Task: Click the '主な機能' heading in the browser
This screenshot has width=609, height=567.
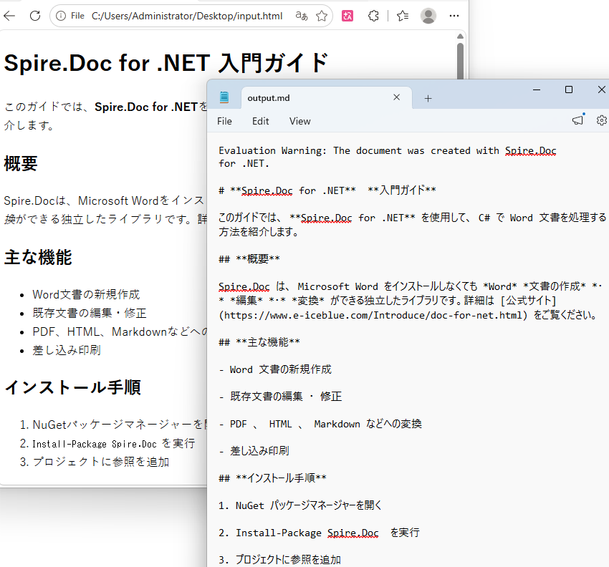Action: coord(38,257)
